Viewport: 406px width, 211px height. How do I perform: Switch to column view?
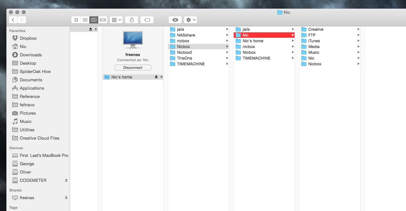94,20
